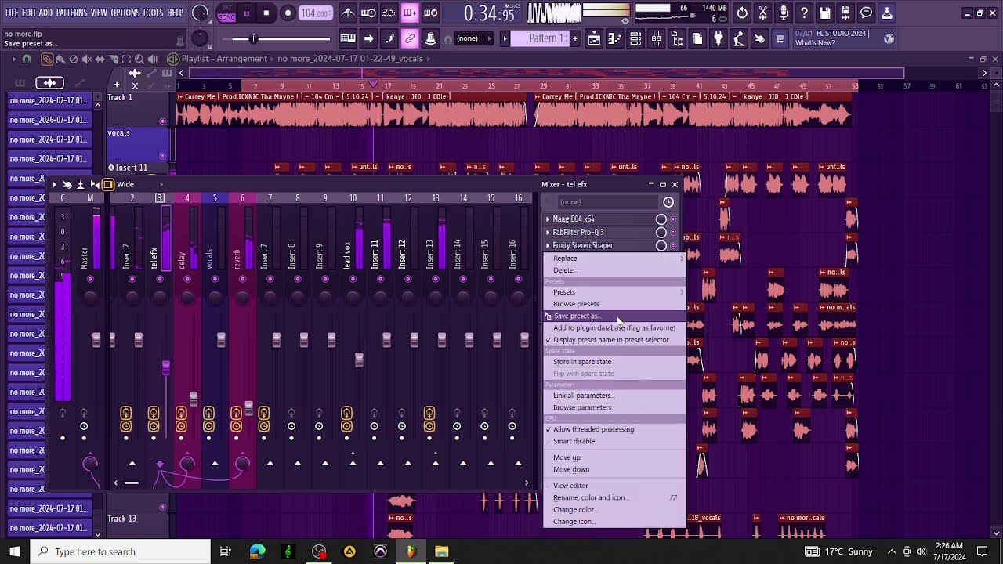The width and height of the screenshot is (1003, 564).
Task: Add a new pattern with the plus button
Action: pyautogui.click(x=575, y=38)
